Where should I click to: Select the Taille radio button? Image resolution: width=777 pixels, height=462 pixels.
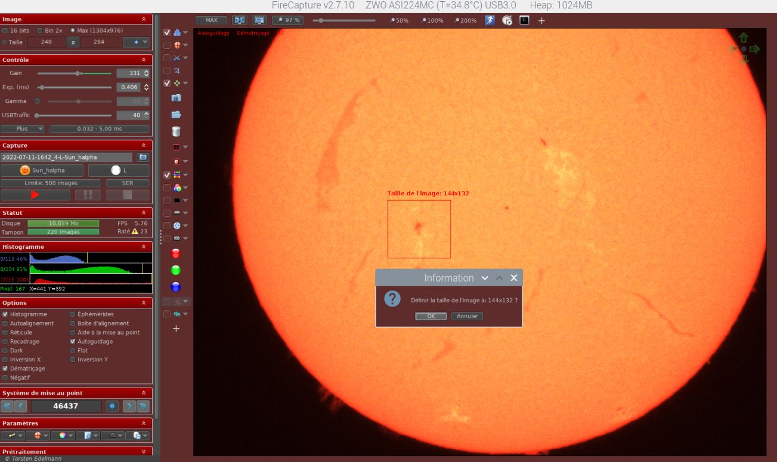point(5,42)
